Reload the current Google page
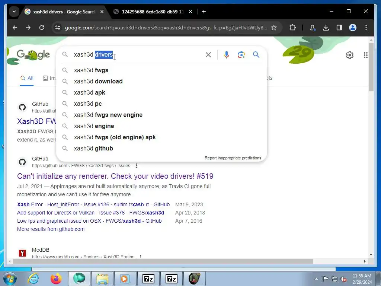 click(x=42, y=28)
